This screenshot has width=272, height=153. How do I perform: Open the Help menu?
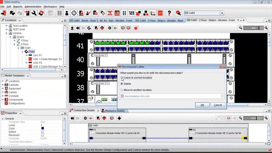point(62,7)
